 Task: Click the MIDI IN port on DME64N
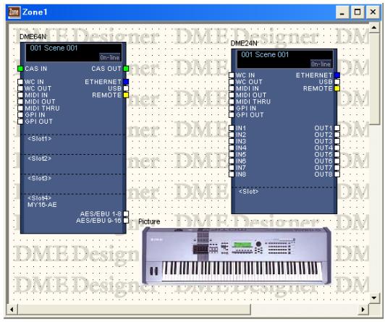[x=20, y=95]
